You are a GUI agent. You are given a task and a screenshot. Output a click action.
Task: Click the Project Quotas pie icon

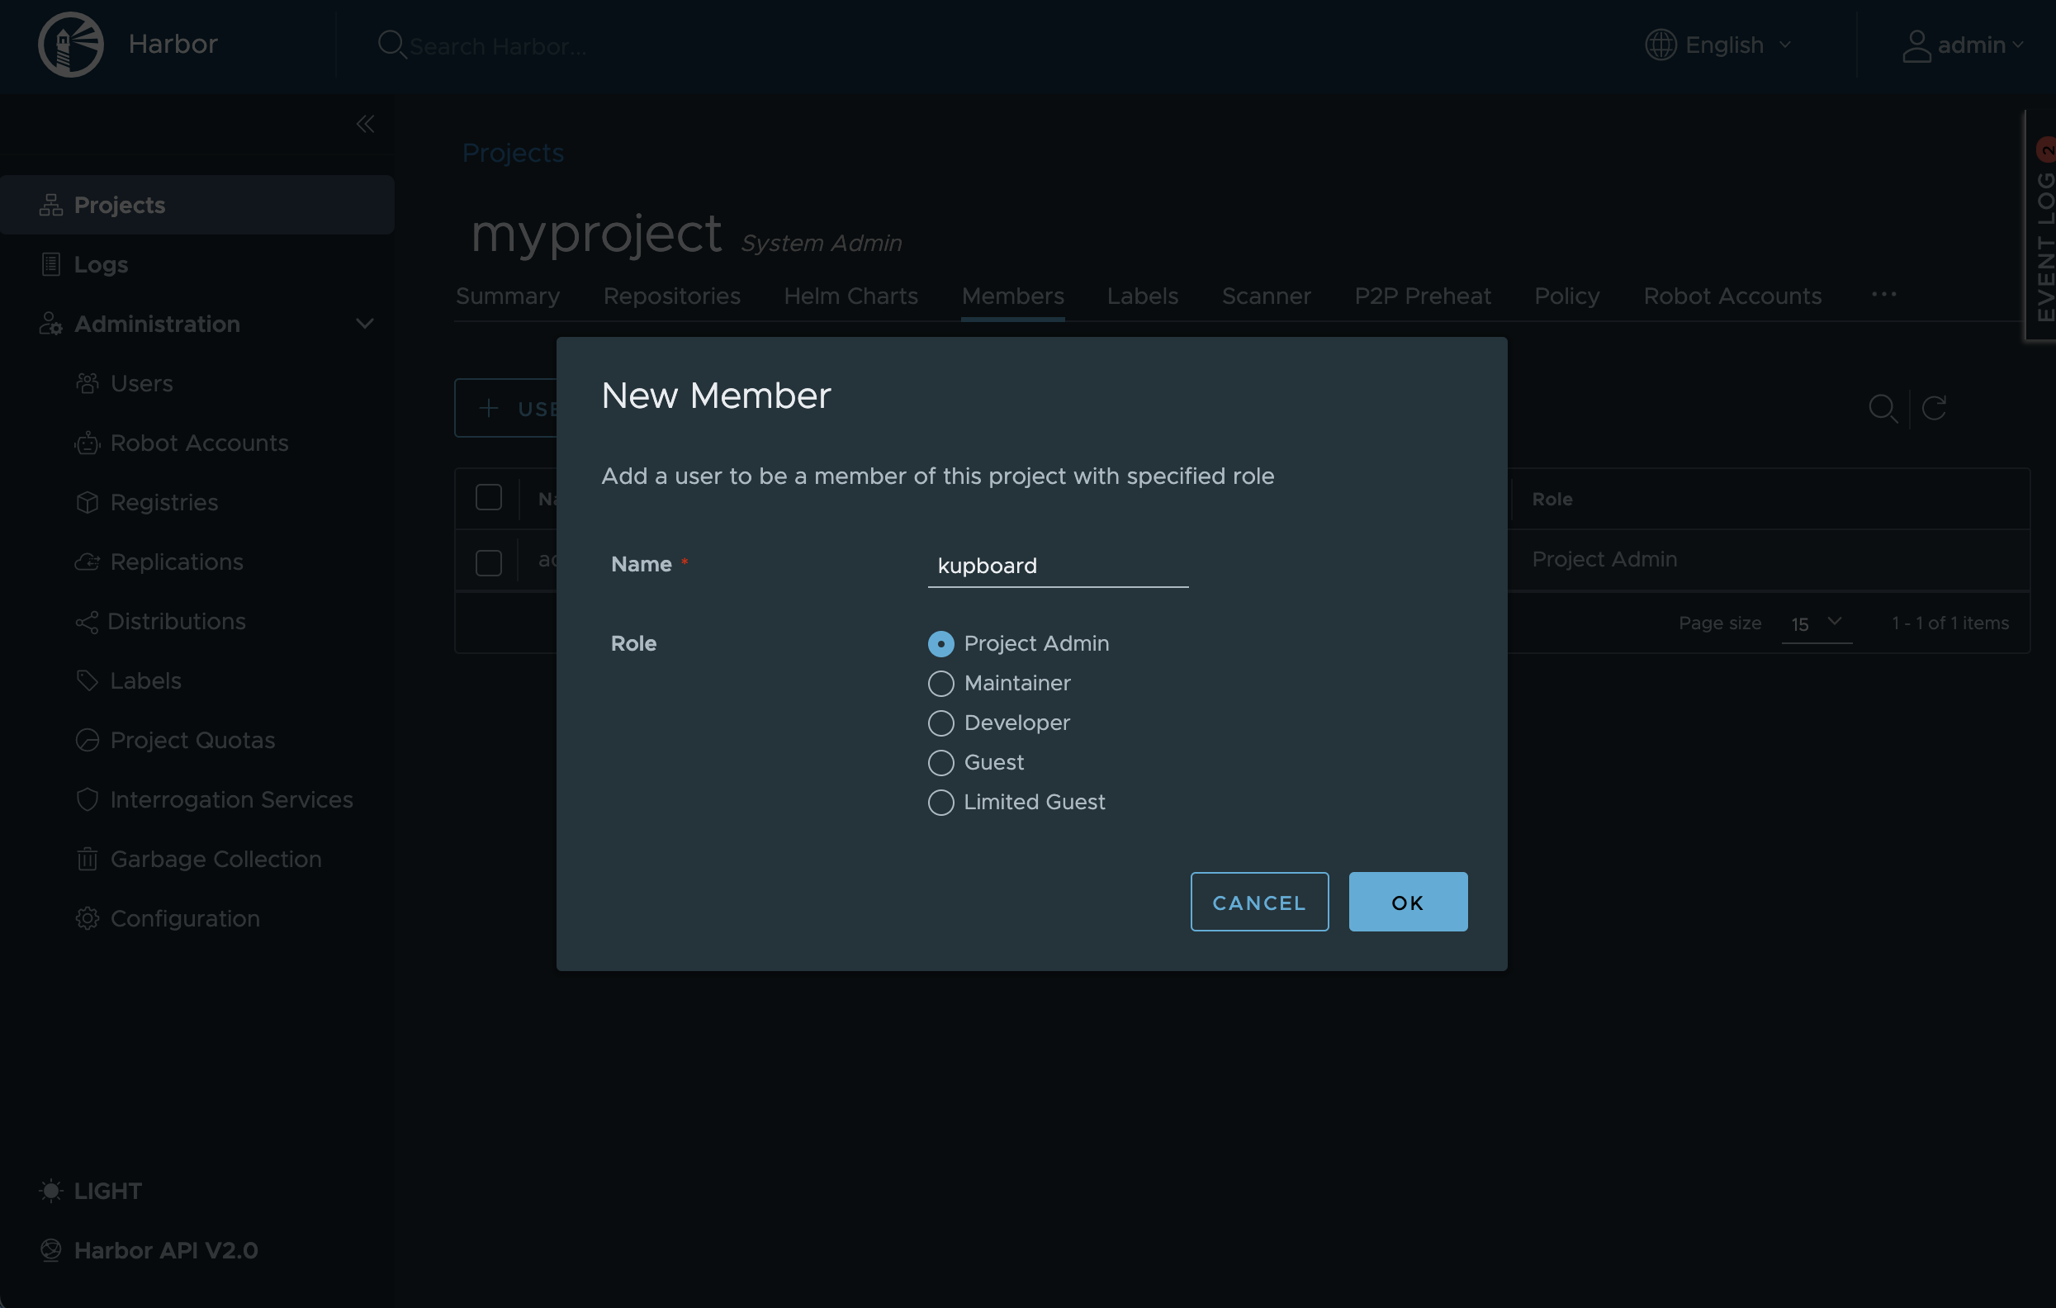87,740
